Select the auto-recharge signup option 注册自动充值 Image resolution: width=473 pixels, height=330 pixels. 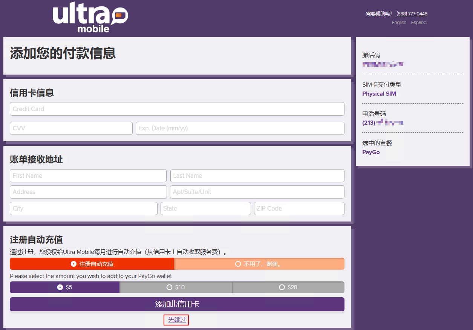[x=92, y=264]
